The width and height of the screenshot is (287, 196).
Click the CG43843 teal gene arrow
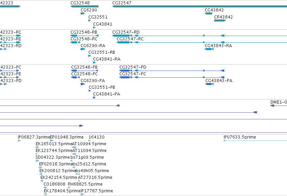pyautogui.click(x=208, y=13)
